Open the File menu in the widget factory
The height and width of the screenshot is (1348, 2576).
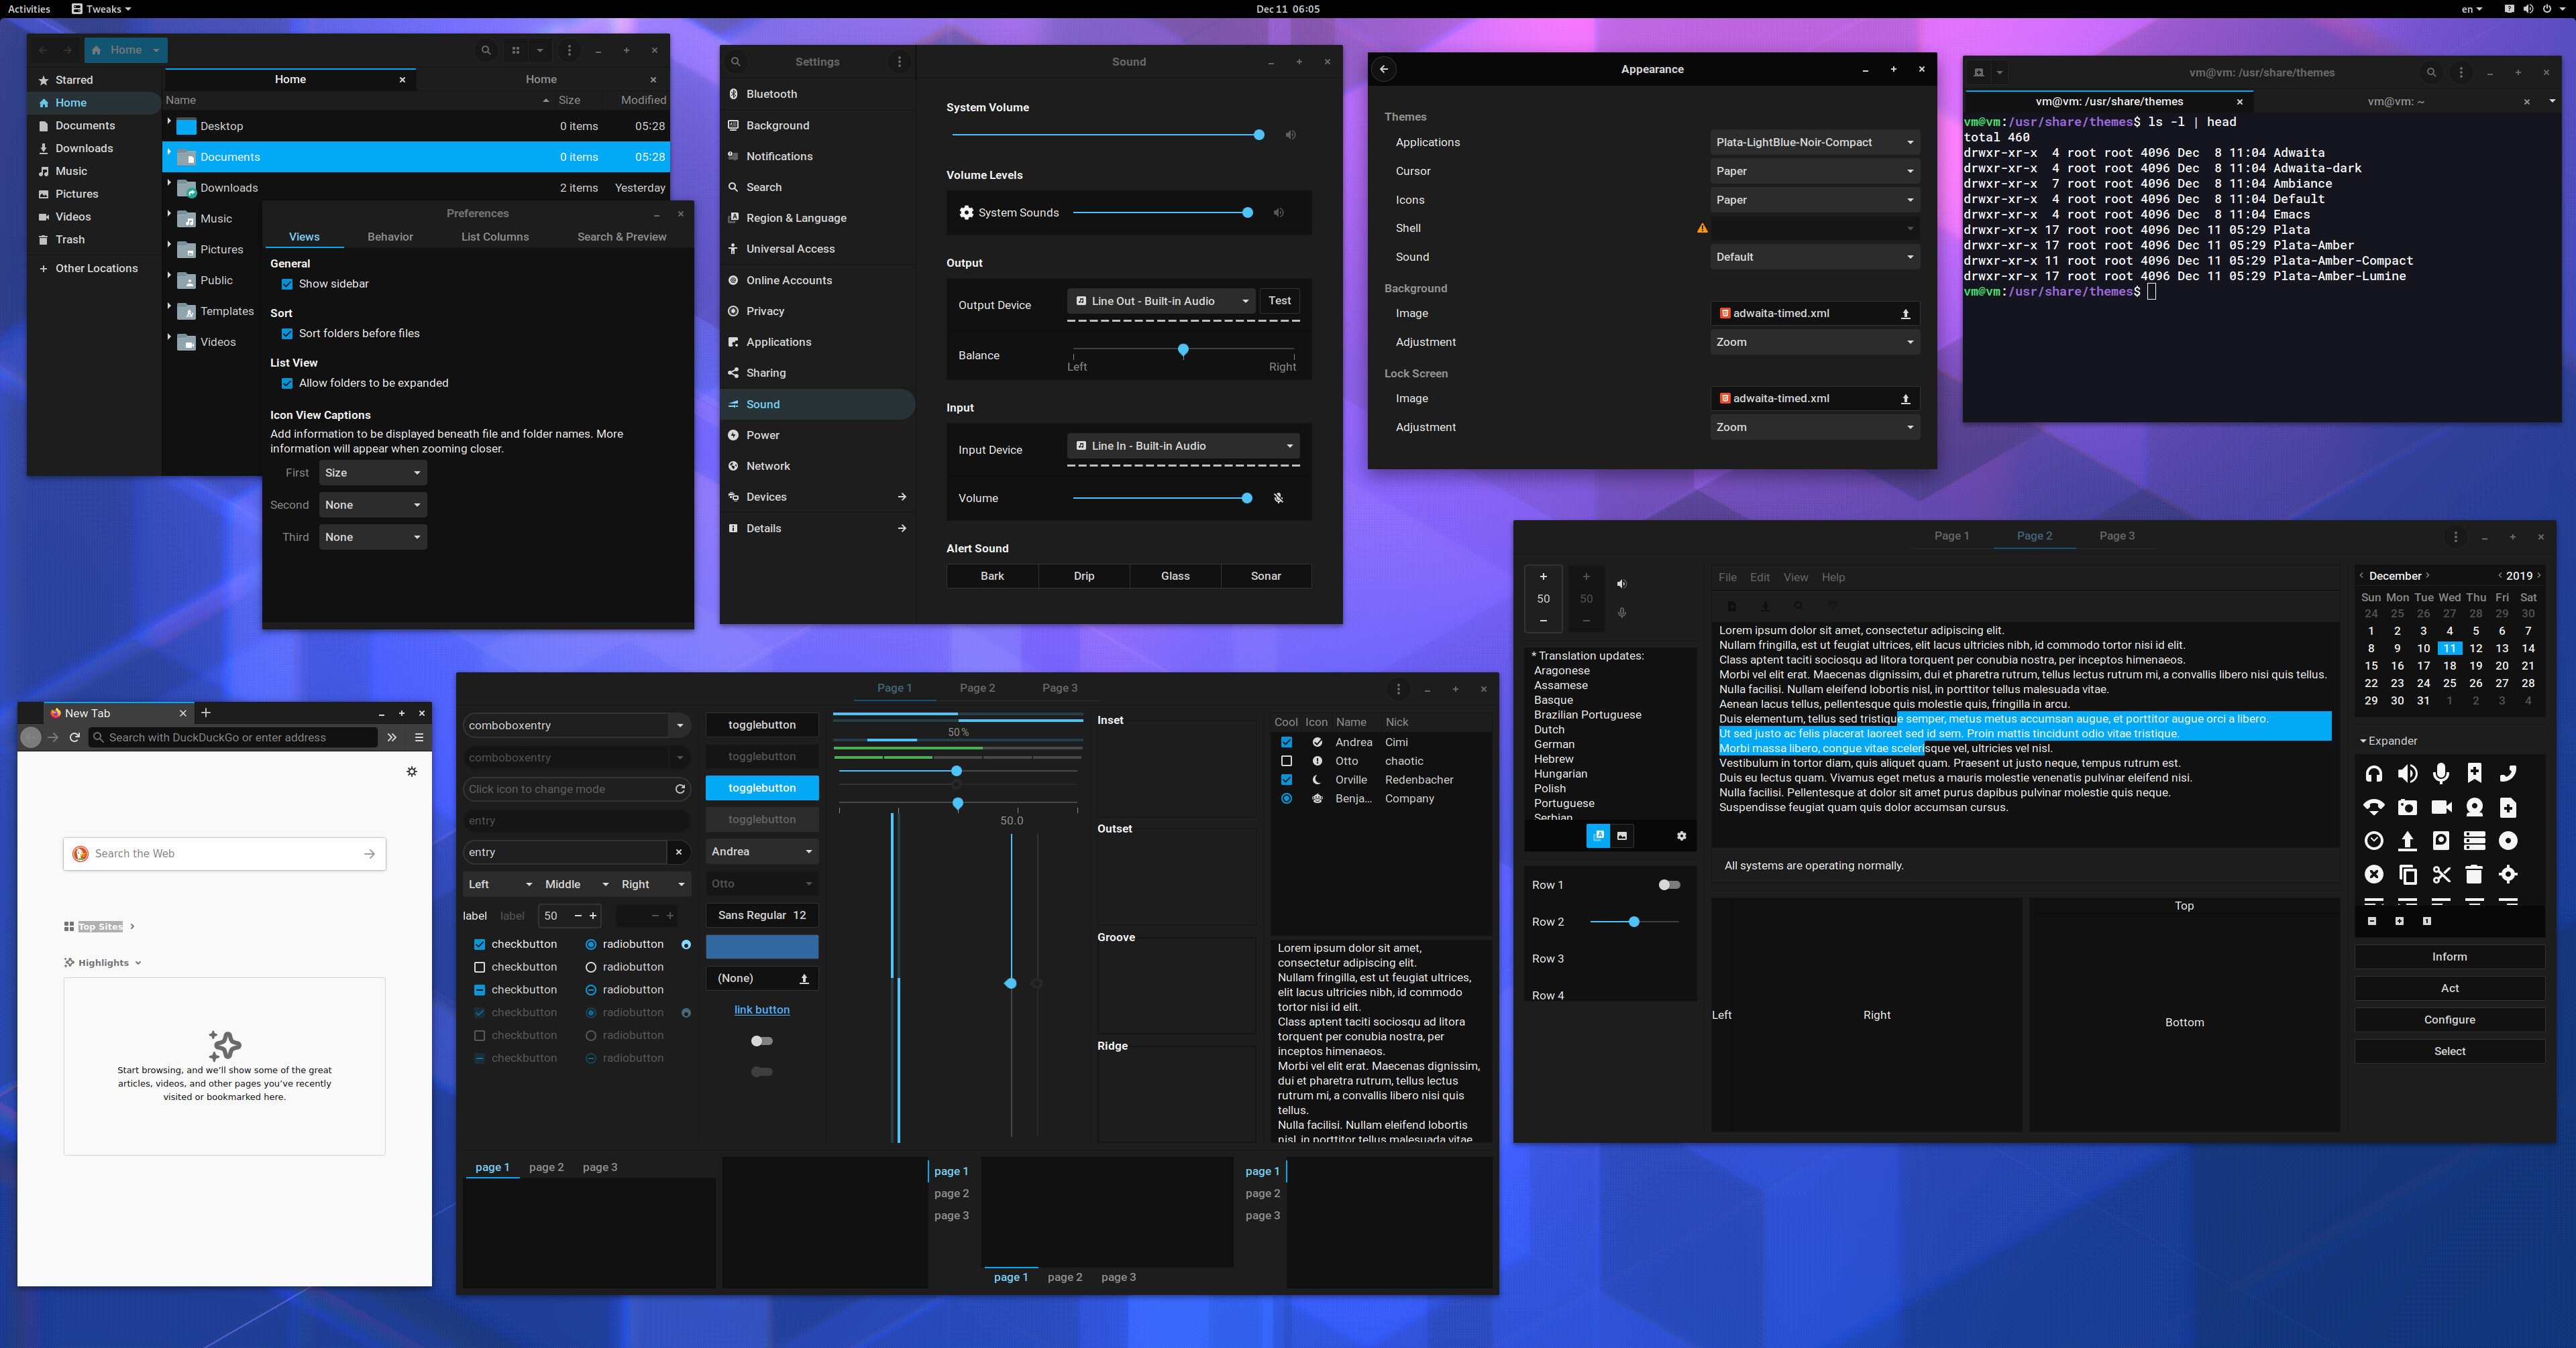[1727, 578]
